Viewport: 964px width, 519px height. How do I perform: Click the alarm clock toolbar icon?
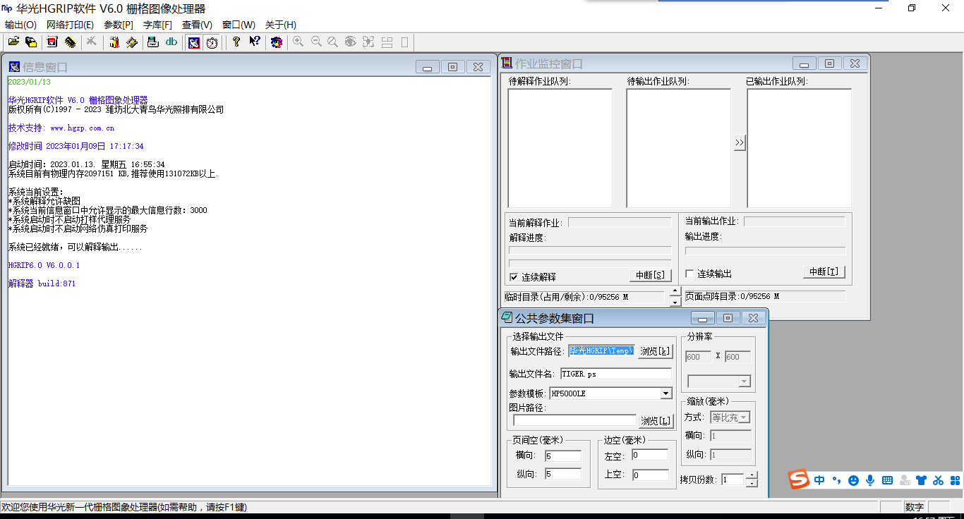[x=212, y=42]
